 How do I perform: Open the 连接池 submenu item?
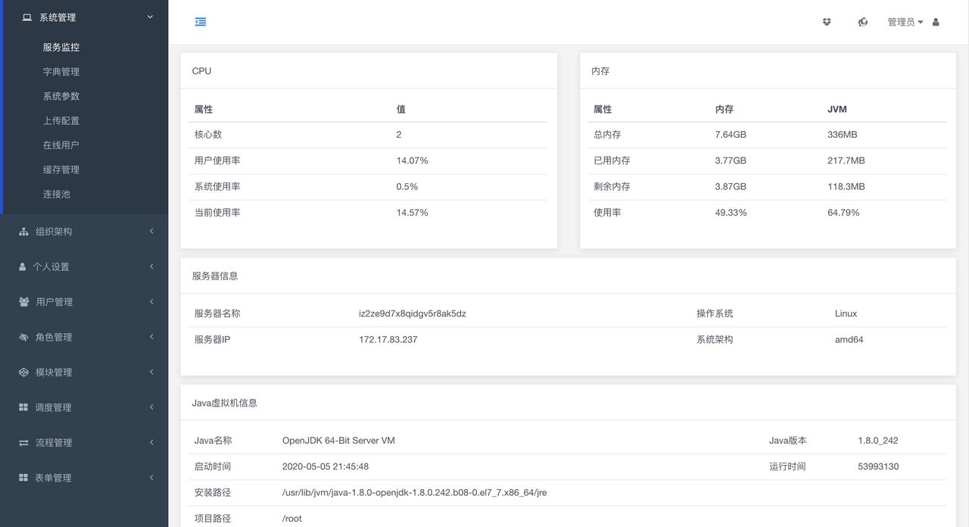point(57,194)
